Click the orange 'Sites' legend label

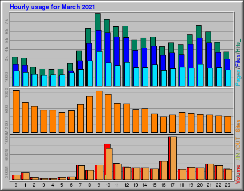238,126
